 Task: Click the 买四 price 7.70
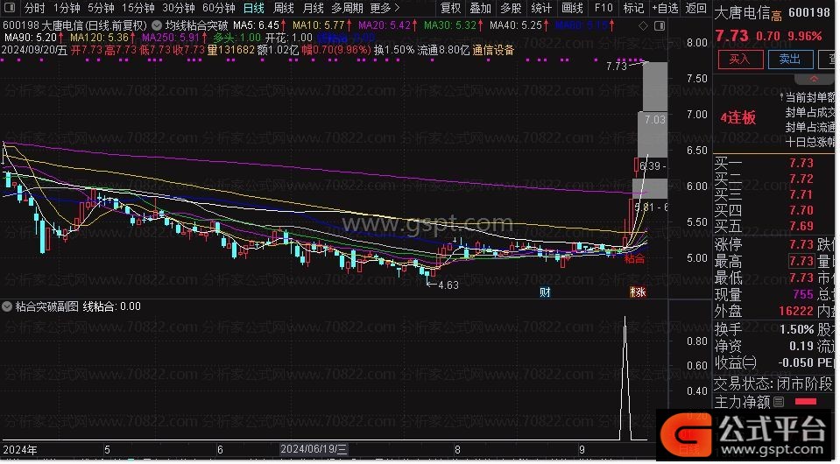pyautogui.click(x=801, y=210)
